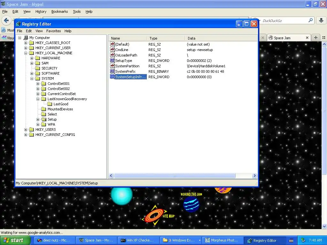
Task: Open Registry Editor File menu
Action: coord(19,31)
